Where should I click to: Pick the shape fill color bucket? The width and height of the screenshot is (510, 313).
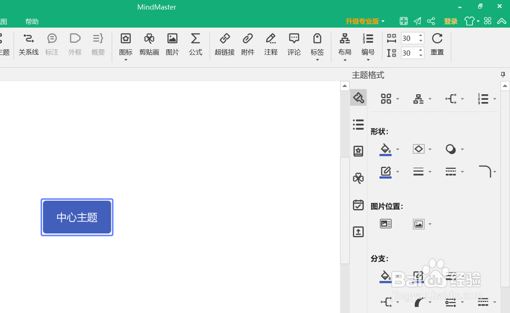pyautogui.click(x=385, y=149)
